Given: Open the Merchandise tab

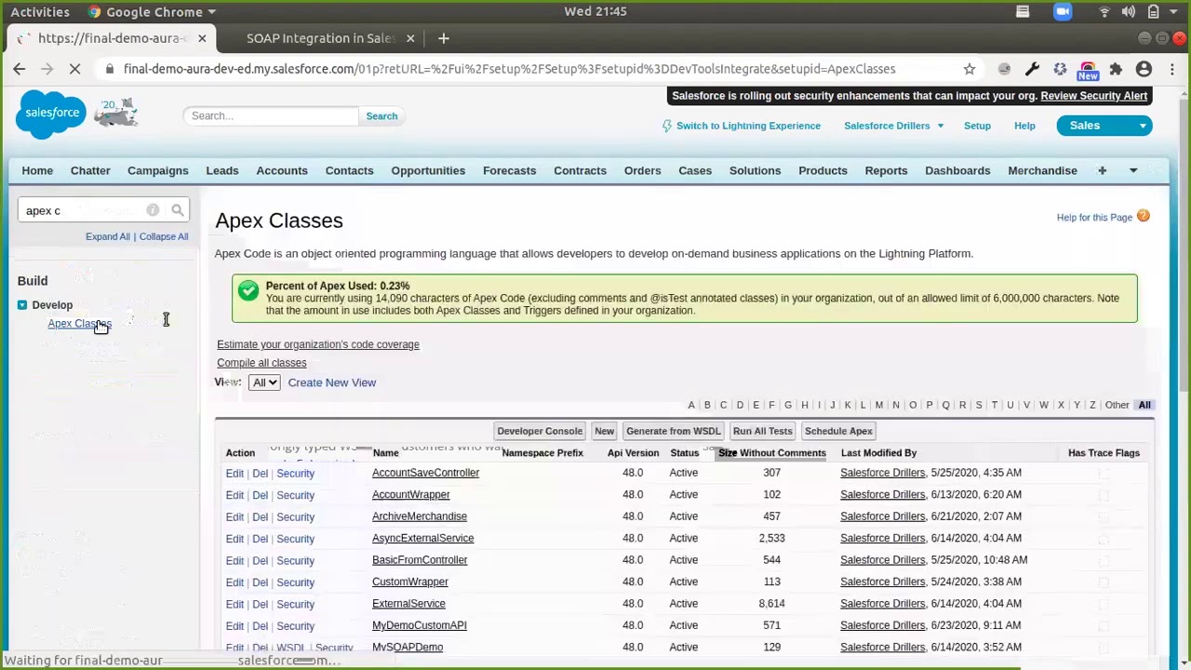Looking at the screenshot, I should [1042, 170].
